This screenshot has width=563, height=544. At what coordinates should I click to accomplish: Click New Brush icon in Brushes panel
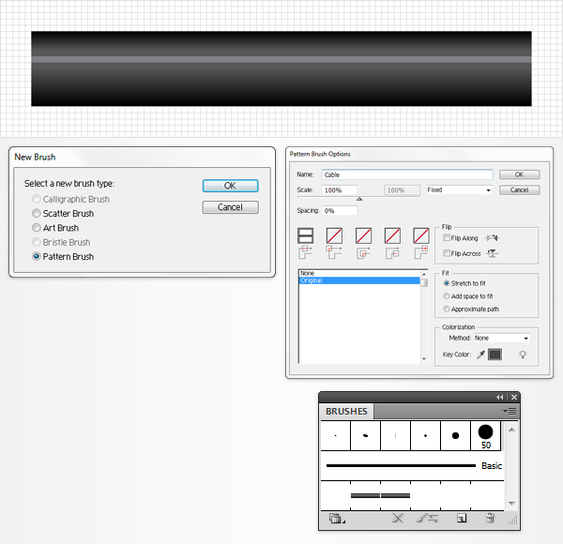[462, 518]
